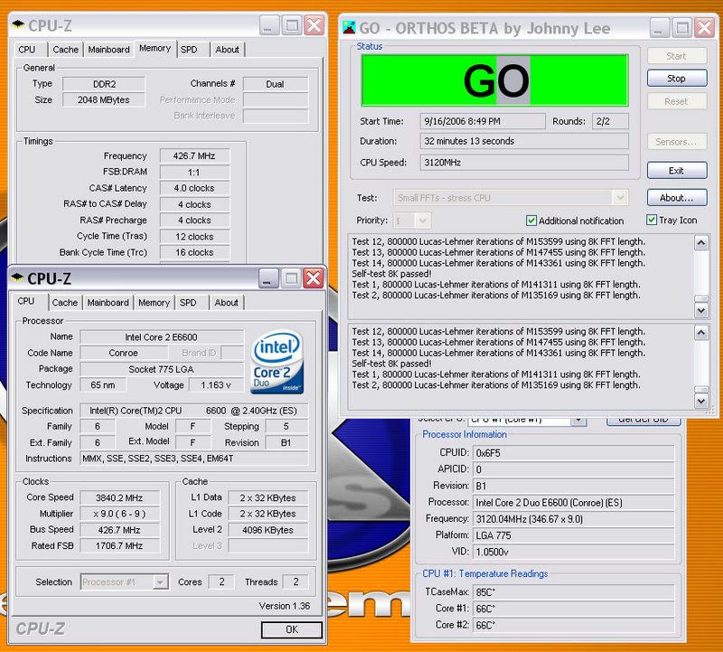The height and width of the screenshot is (652, 723).
Task: Open the Priority dropdown in ORTHOS
Action: pos(422,221)
